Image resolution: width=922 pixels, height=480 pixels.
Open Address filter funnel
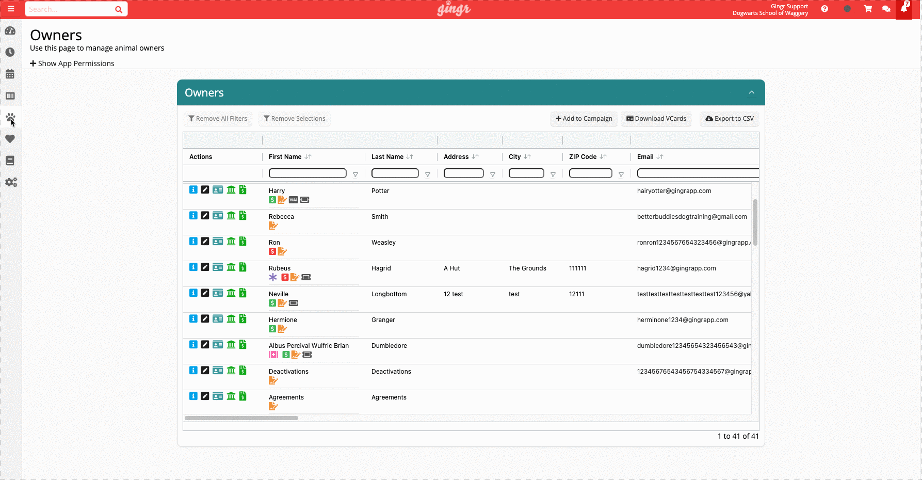coord(493,174)
